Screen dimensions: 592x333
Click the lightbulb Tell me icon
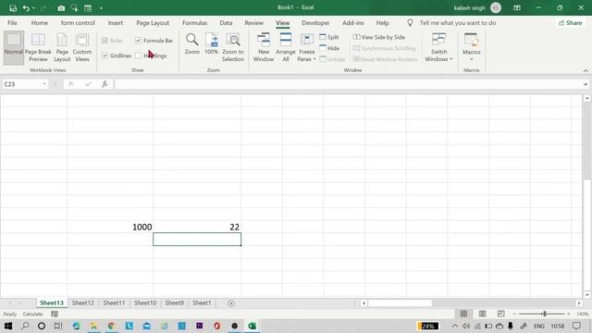(x=410, y=23)
